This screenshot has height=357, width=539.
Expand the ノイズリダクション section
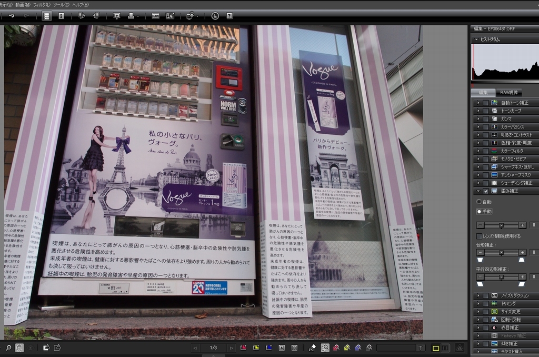(x=478, y=296)
